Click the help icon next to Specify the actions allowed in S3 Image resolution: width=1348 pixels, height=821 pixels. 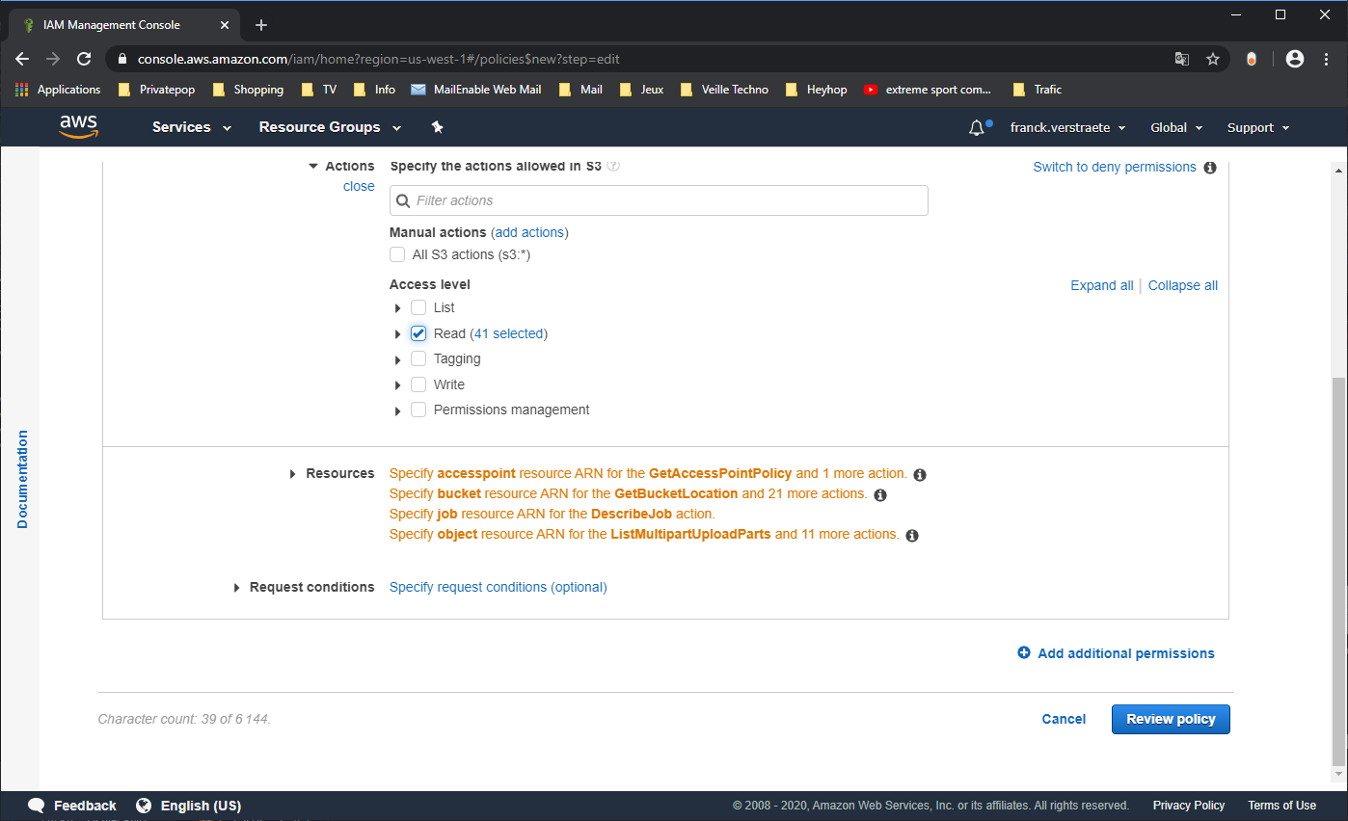[614, 166]
